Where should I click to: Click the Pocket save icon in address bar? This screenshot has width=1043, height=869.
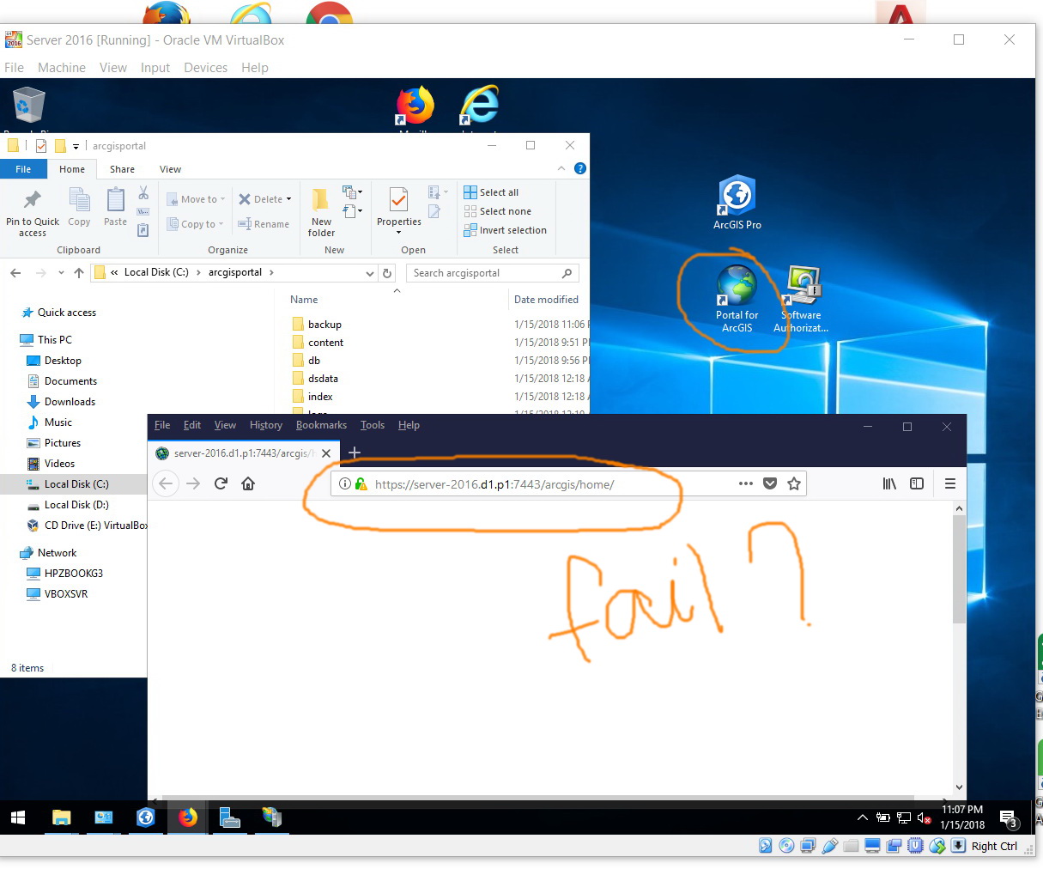pyautogui.click(x=770, y=483)
